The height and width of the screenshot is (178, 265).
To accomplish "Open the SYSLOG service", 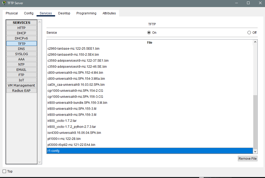I will pos(21,54).
